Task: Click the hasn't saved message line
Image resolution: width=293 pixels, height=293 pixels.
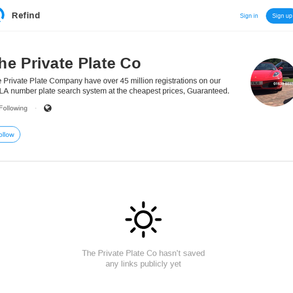Action: (144, 253)
